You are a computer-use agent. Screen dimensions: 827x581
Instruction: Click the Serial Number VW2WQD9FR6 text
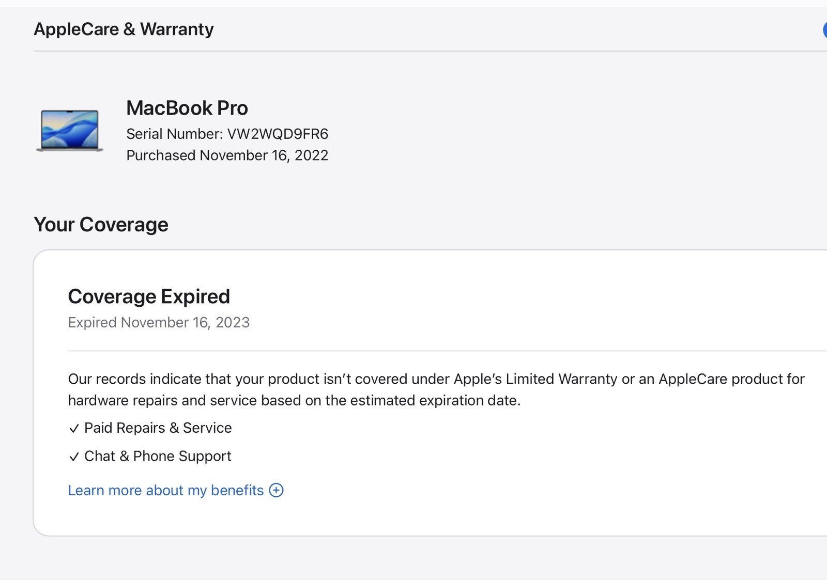point(227,134)
